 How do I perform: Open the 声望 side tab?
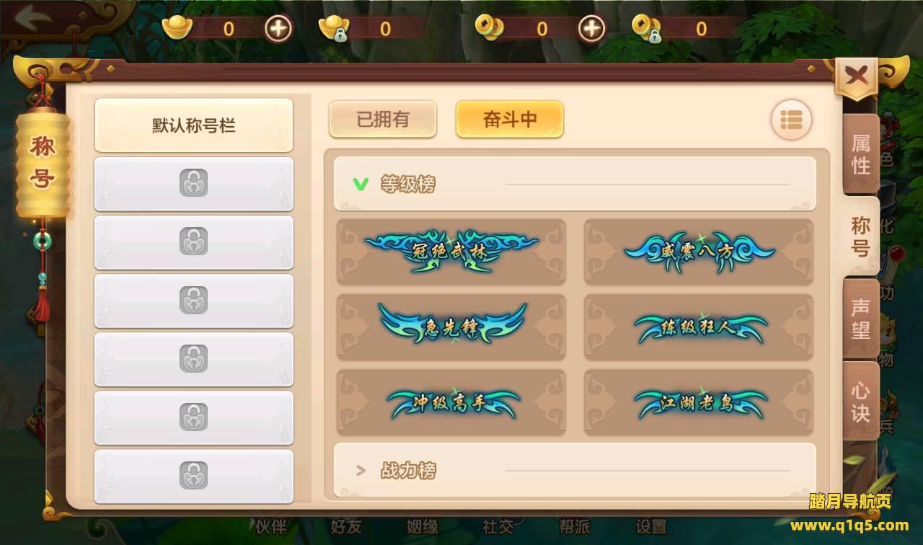pyautogui.click(x=861, y=318)
